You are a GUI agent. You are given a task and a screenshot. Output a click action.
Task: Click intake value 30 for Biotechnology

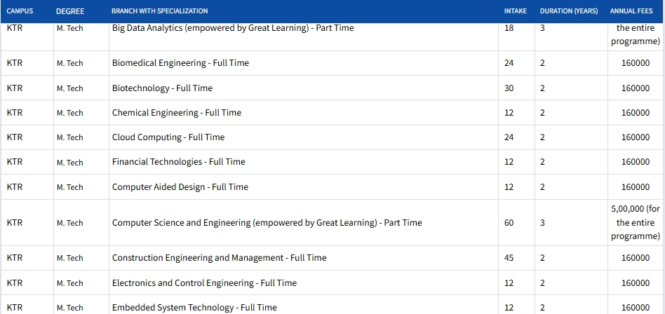coord(509,88)
